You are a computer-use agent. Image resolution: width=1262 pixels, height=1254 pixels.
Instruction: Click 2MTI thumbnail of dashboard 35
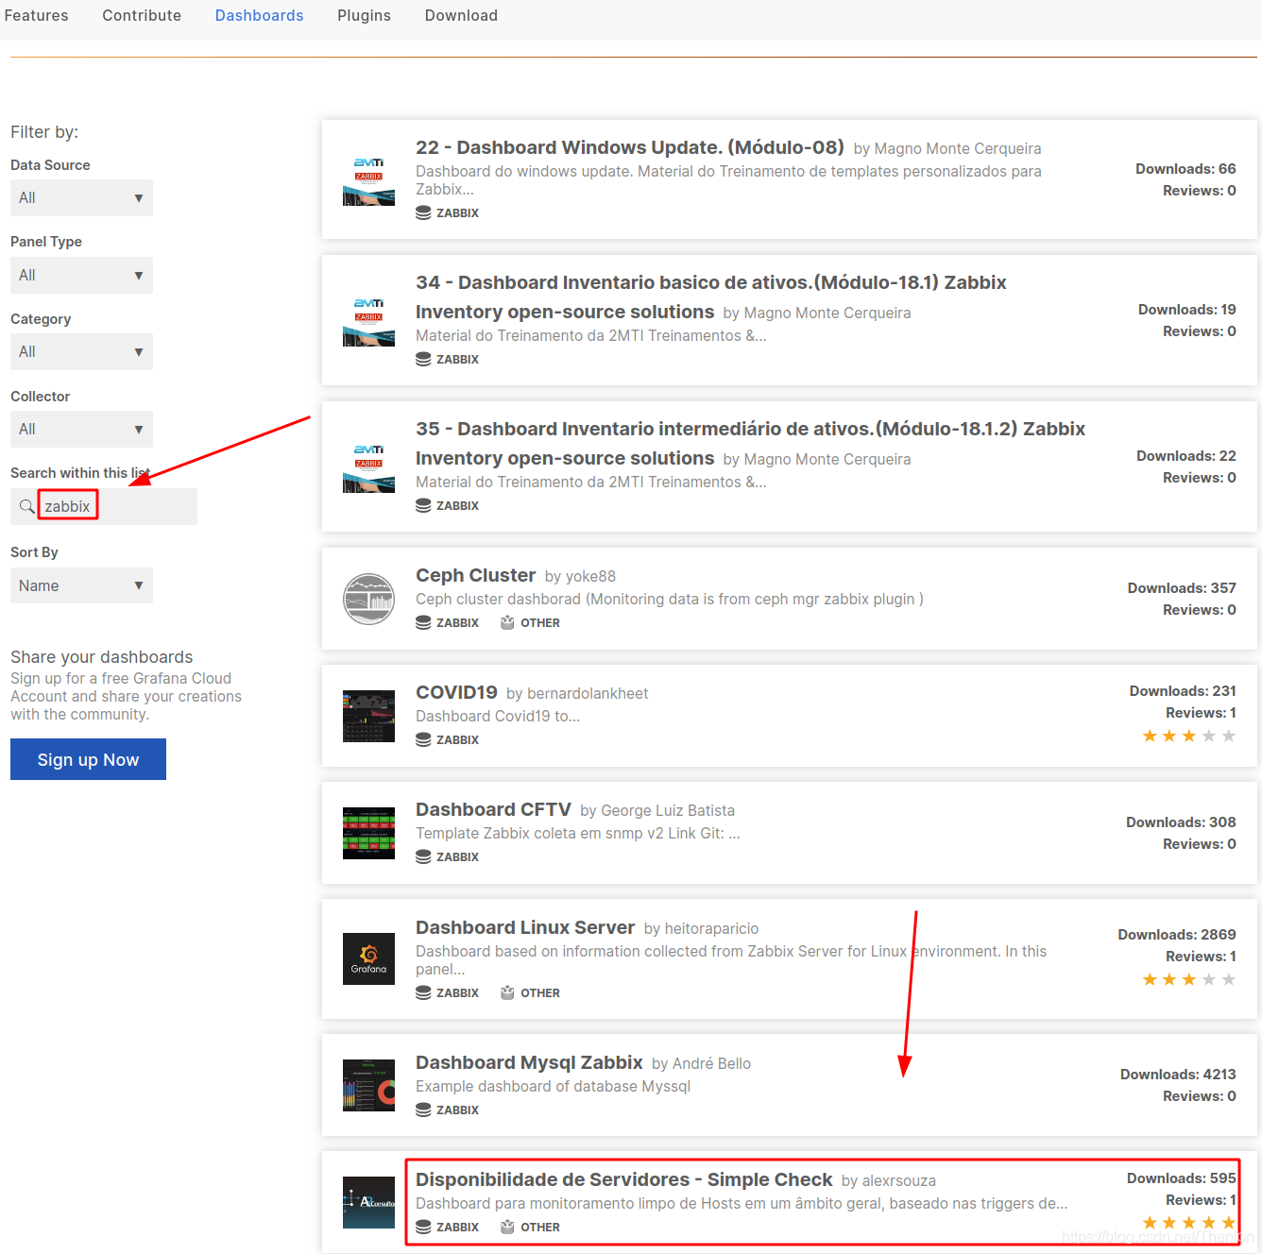click(368, 466)
